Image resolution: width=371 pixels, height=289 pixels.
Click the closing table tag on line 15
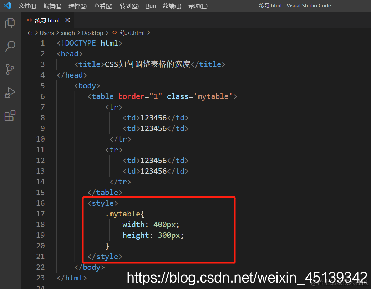105,193
